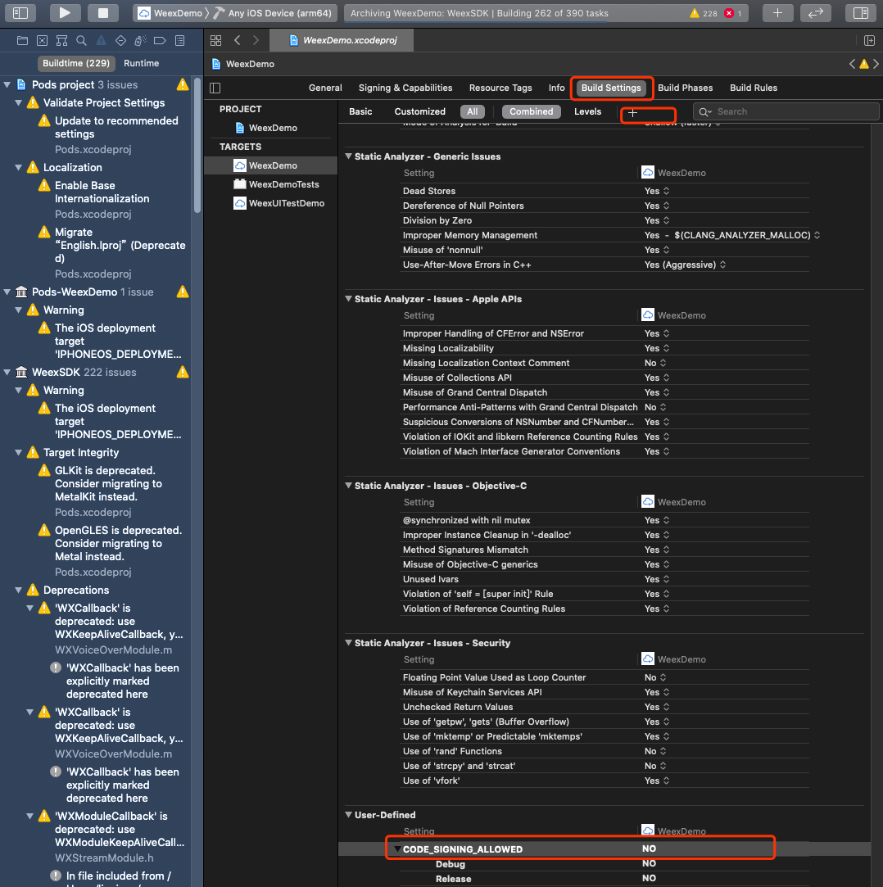Click the add editor split icon
Image resolution: width=883 pixels, height=887 pixels.
(869, 40)
